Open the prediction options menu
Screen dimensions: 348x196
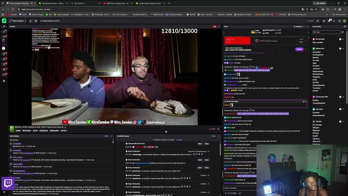pos(305,49)
